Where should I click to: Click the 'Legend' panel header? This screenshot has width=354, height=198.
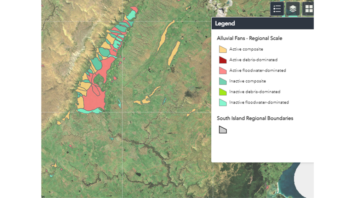coord(263,23)
